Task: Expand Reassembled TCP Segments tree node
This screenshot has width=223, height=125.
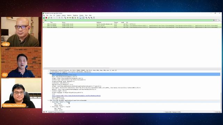Action: 48,72
